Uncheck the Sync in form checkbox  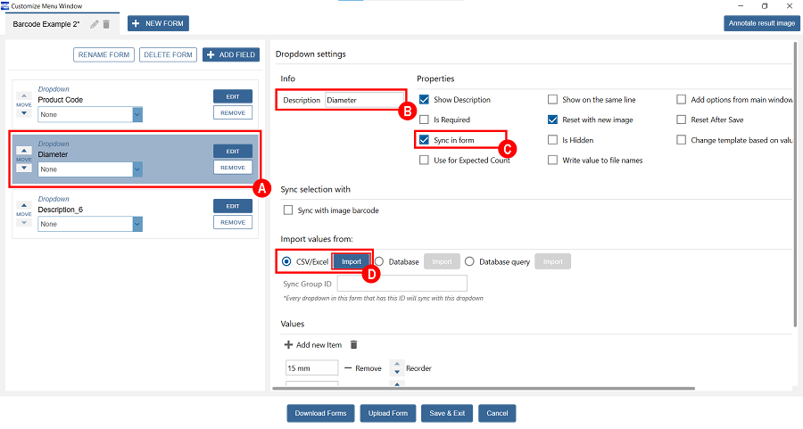tap(425, 140)
